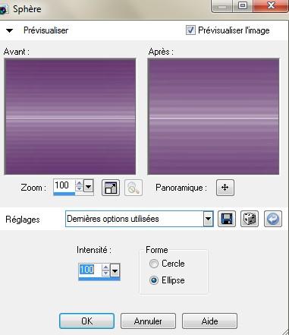Click the reset to default arrow icon
289x335 pixels.
(x=273, y=219)
